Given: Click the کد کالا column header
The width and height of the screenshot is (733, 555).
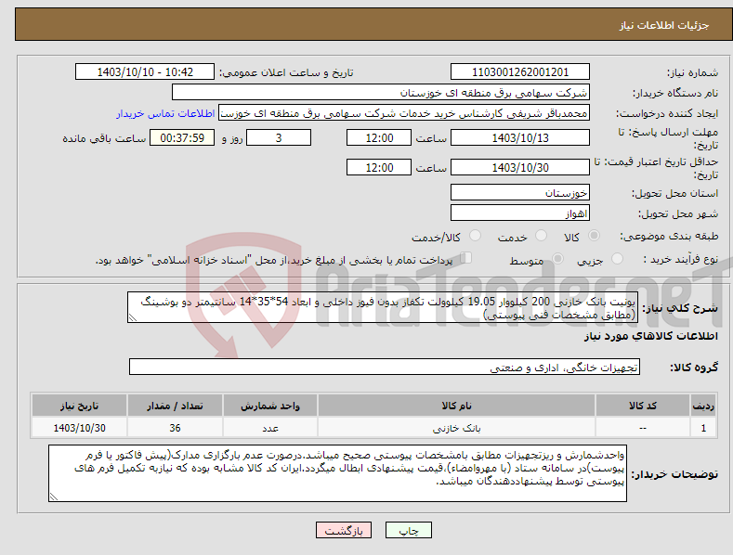Looking at the screenshot, I should coord(643,406).
